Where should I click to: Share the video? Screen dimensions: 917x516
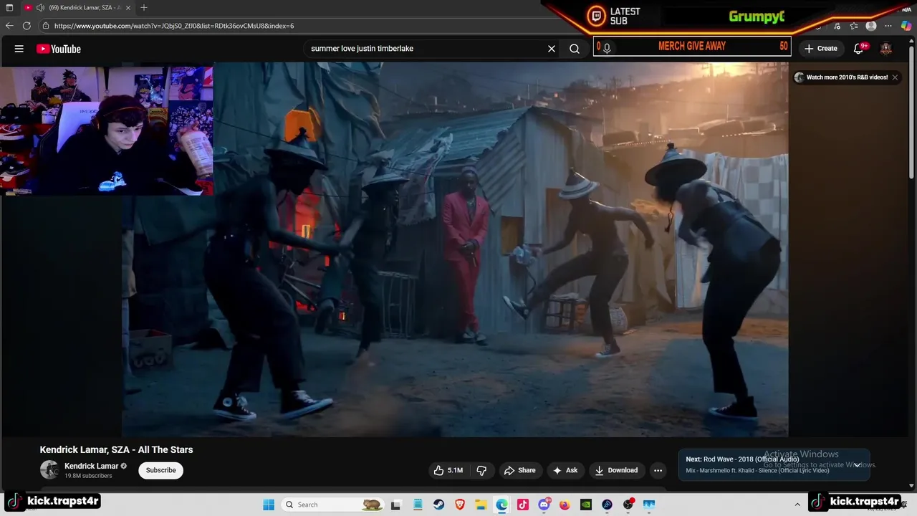tap(519, 470)
